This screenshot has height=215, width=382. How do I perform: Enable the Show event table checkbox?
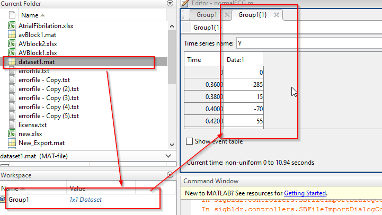[190, 141]
